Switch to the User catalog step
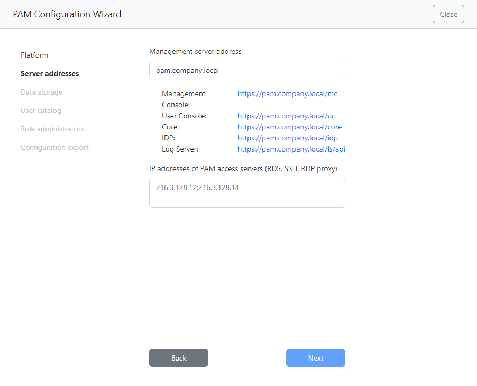This screenshot has width=477, height=386. coord(41,110)
